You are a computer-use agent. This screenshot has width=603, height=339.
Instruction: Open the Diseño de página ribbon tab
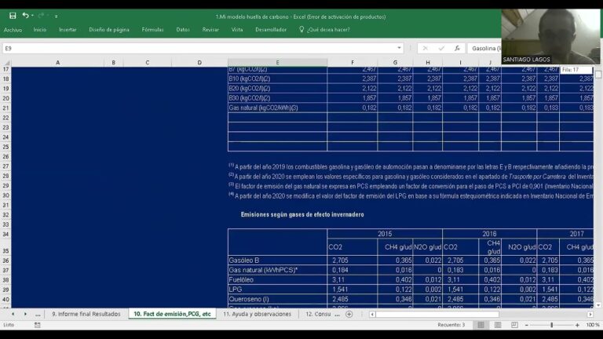click(x=109, y=30)
